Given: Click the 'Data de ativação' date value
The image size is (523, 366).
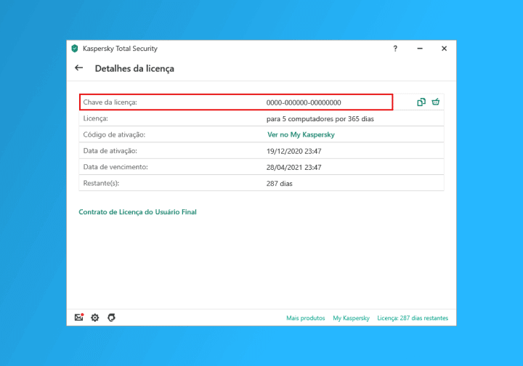Looking at the screenshot, I should [293, 151].
